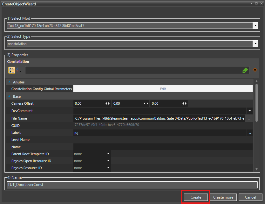Click the Create more button
The width and height of the screenshot is (265, 204).
point(223,197)
